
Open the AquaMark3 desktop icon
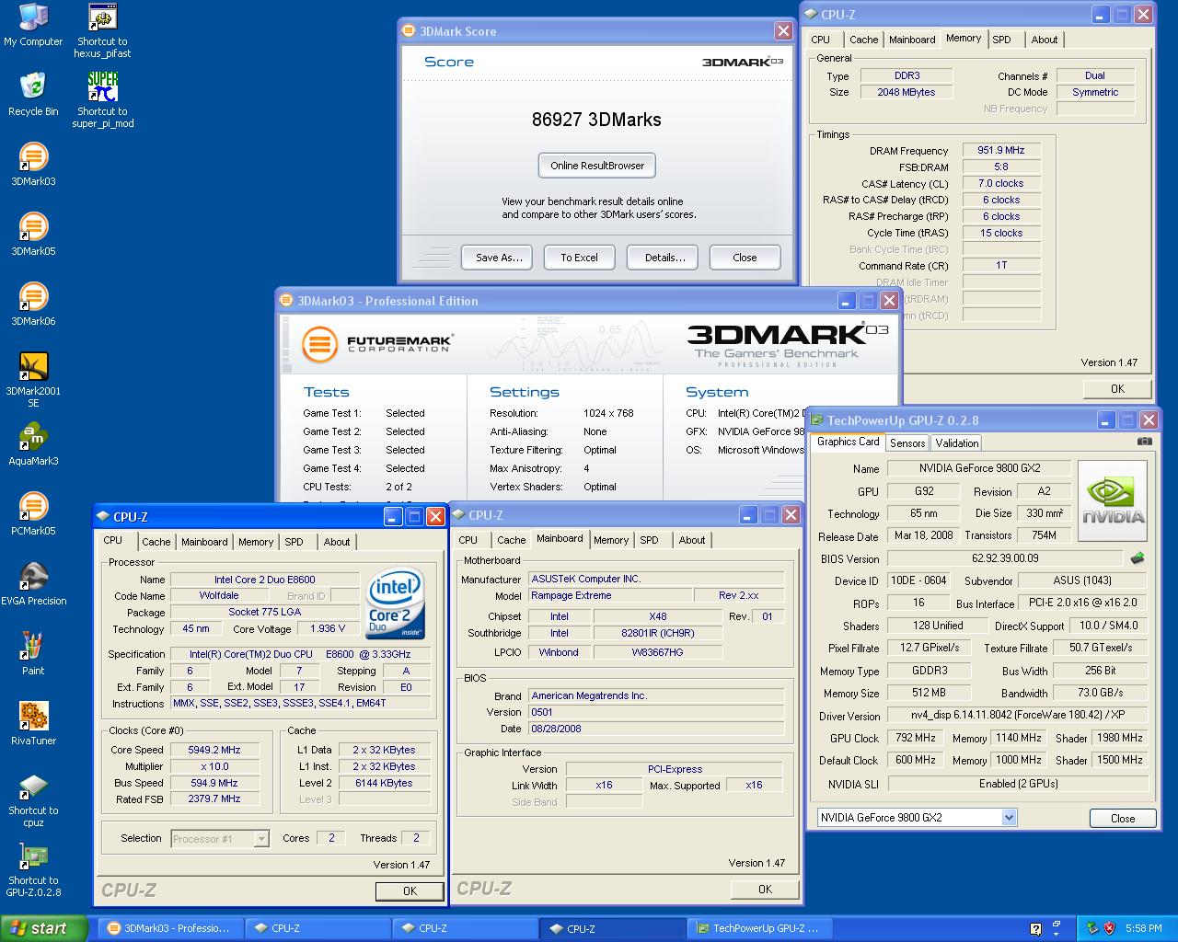coord(33,444)
